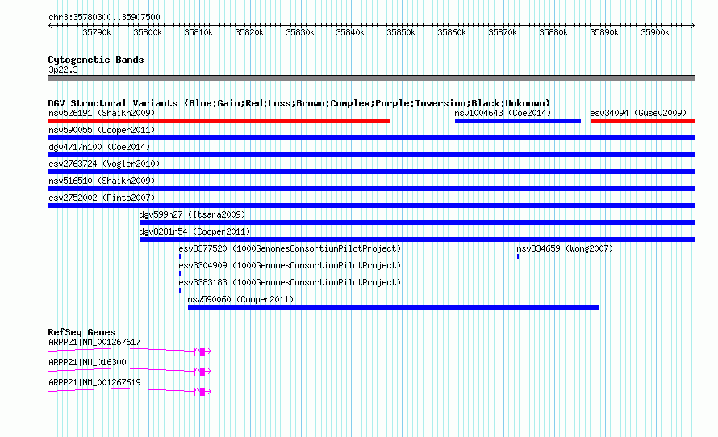The image size is (718, 437).
Task: Click the ARPP21|NM_001267619 gene label
Action: pos(94,382)
